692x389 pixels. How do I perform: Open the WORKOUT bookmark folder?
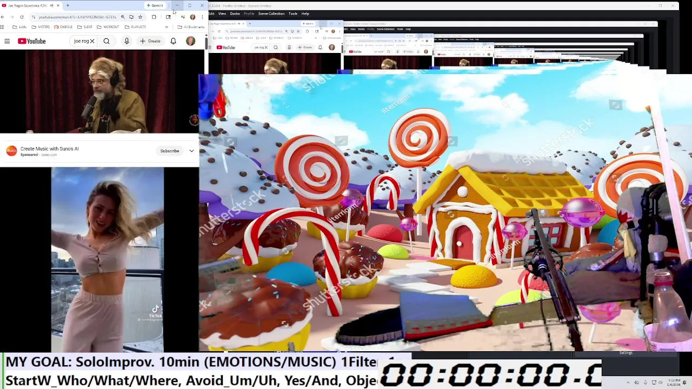click(x=108, y=26)
